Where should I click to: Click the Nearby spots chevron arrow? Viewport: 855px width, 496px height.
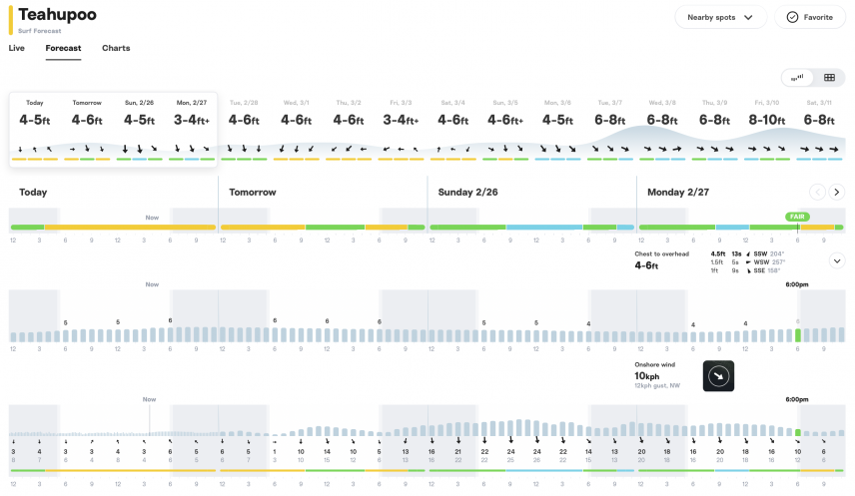[x=748, y=17]
